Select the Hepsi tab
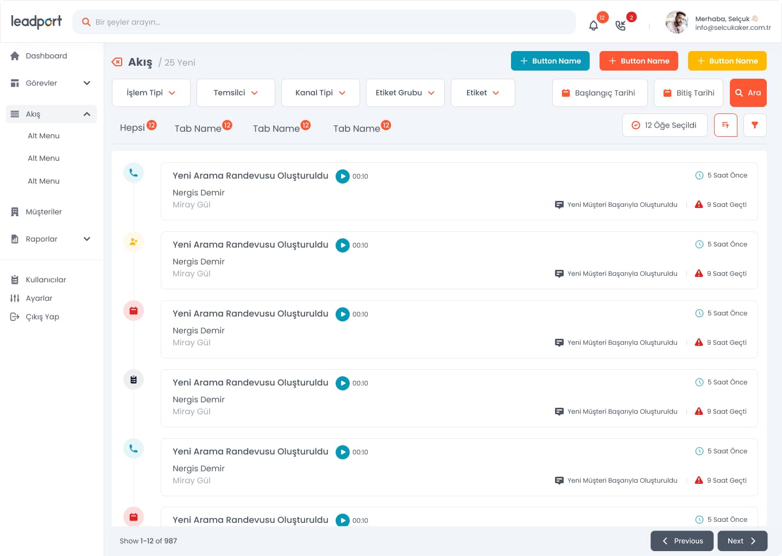The image size is (782, 556). (138, 128)
